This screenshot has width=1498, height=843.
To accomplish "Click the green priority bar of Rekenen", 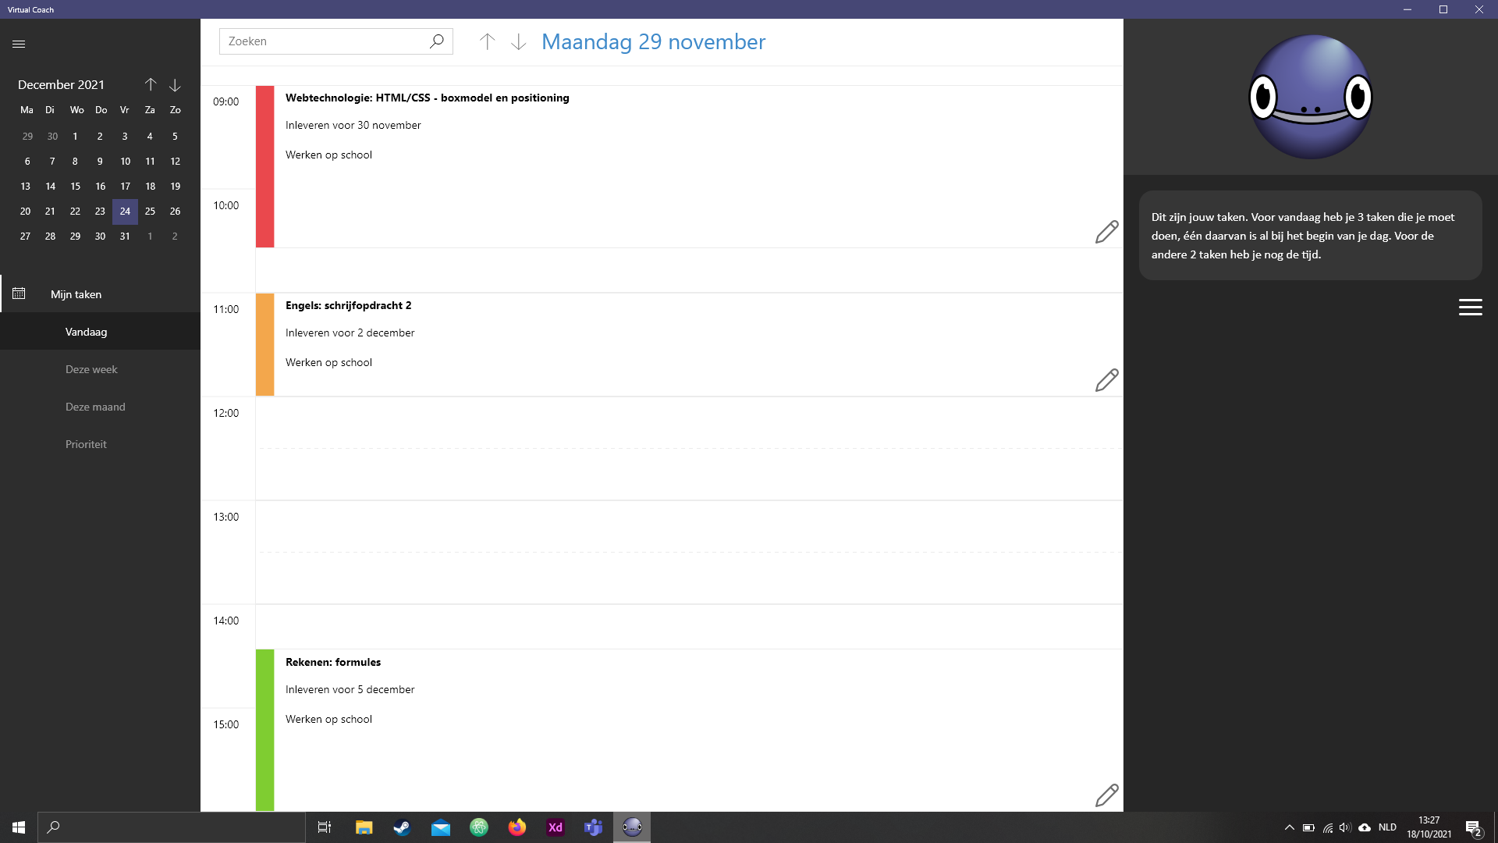I will [x=264, y=730].
